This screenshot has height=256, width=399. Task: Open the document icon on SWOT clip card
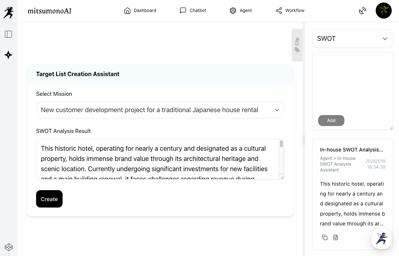click(336, 237)
